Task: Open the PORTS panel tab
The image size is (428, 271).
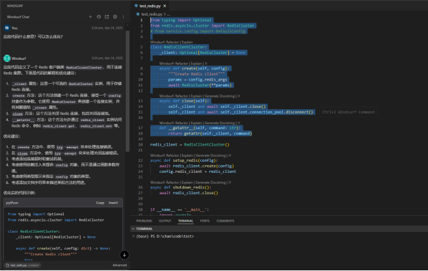Action: click(x=205, y=221)
